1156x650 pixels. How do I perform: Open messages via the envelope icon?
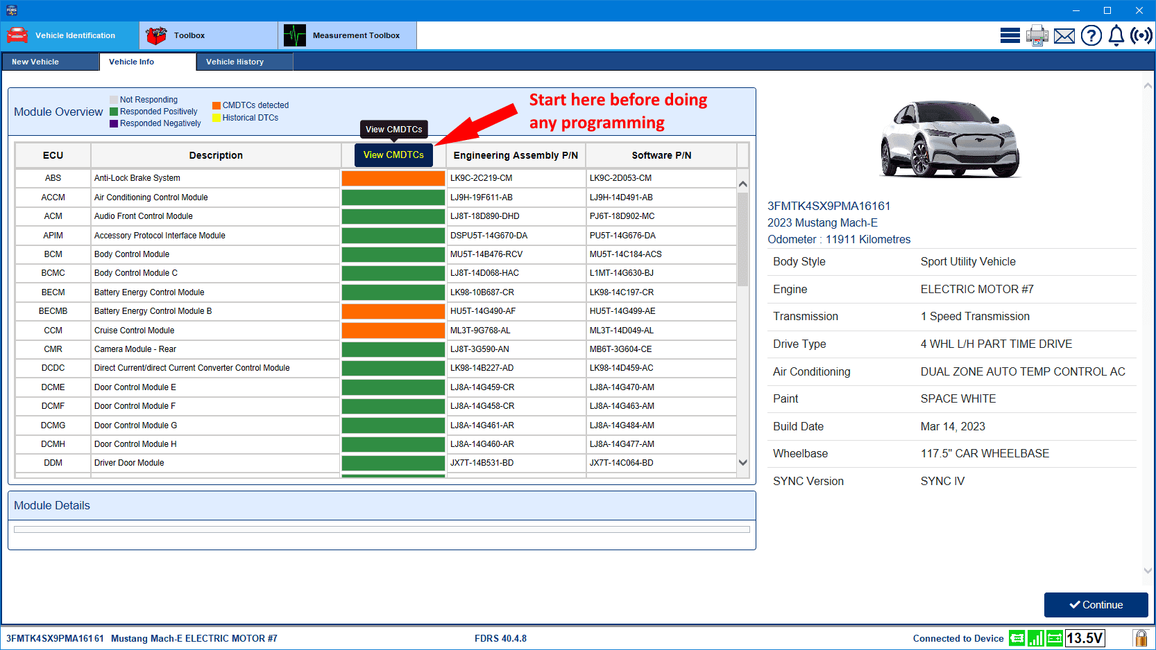coord(1064,35)
